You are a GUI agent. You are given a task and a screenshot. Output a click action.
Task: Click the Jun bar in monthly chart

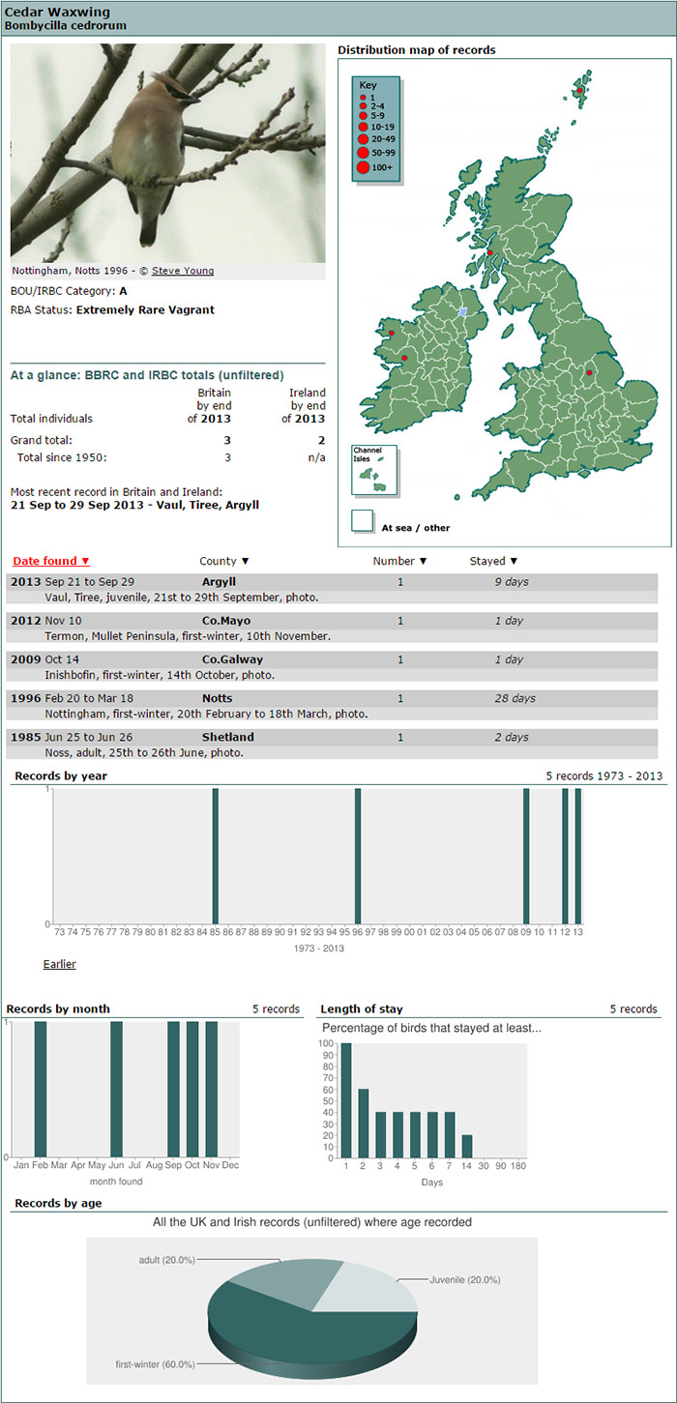[116, 1089]
